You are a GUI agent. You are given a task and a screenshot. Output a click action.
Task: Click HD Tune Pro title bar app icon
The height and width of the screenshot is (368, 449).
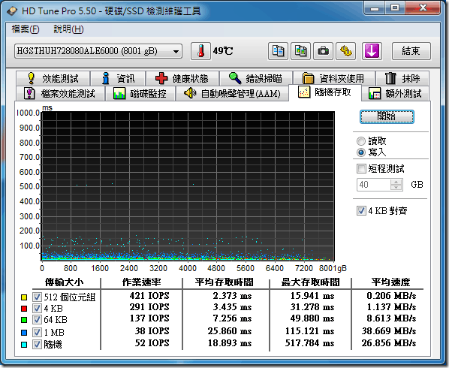(x=12, y=11)
